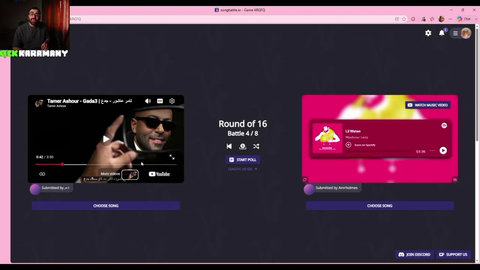Viewport: 480px width, 270px height.
Task: Expand the poll length dropdown
Action: tap(243, 169)
